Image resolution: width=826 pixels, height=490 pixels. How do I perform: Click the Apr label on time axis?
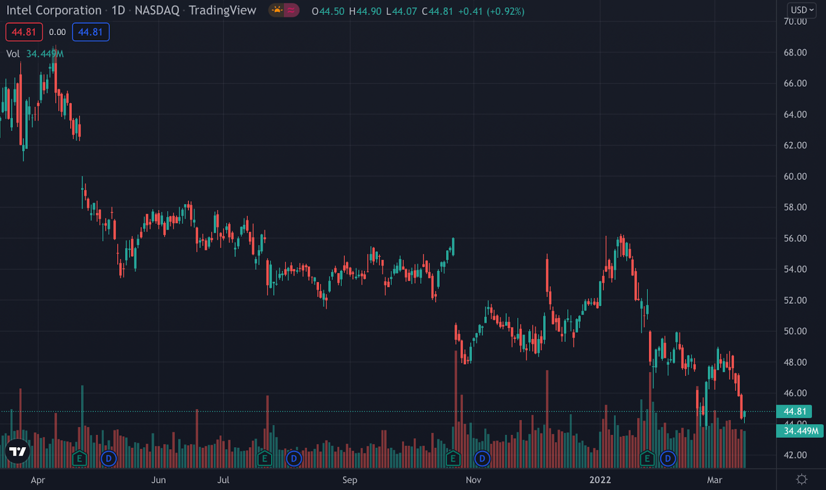[x=38, y=480]
